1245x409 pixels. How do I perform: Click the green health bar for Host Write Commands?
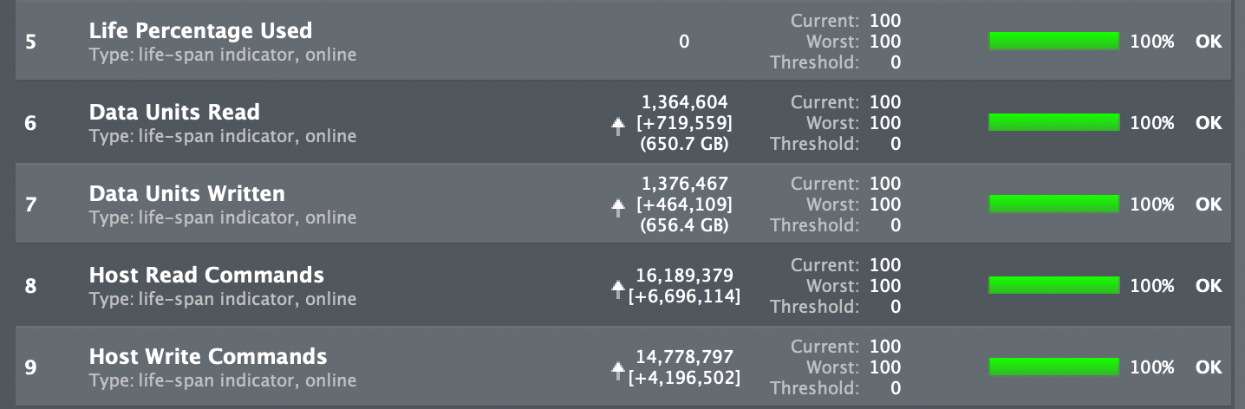coord(1054,367)
